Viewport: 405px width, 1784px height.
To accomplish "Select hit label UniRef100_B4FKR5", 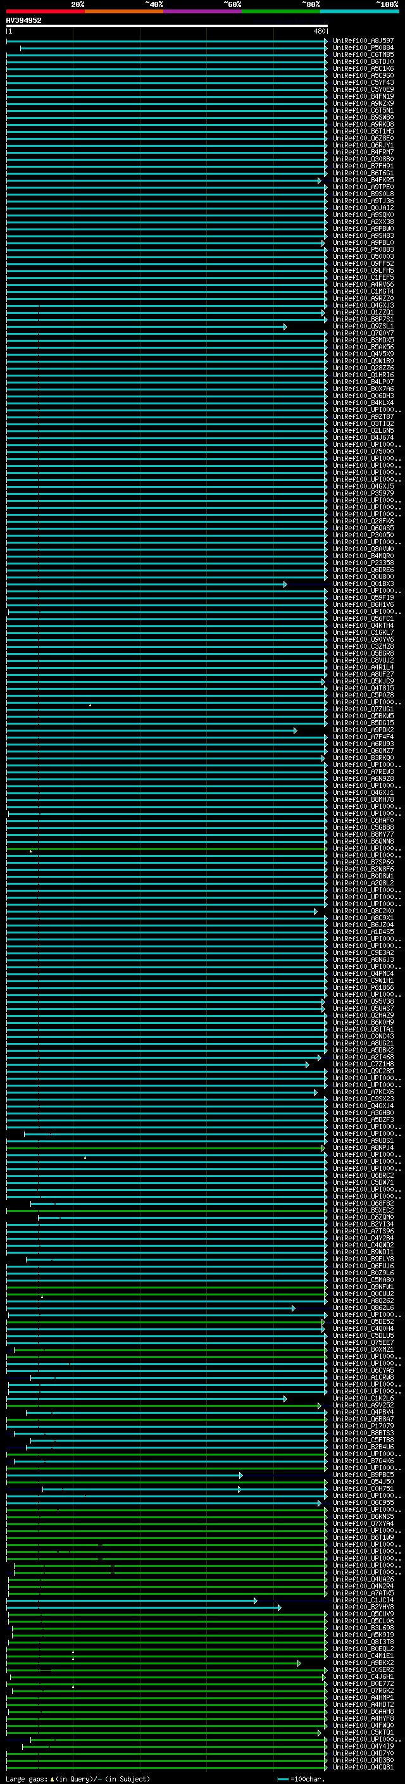I will (363, 180).
